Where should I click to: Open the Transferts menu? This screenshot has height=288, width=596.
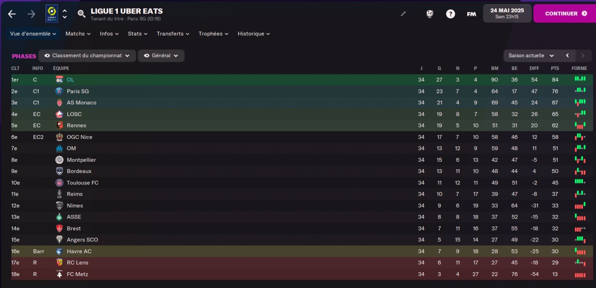coord(173,34)
